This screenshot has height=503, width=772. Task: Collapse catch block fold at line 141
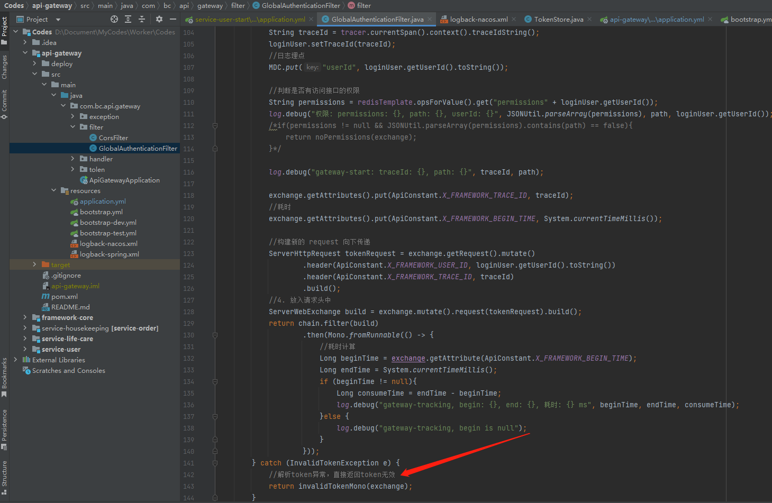tap(215, 463)
